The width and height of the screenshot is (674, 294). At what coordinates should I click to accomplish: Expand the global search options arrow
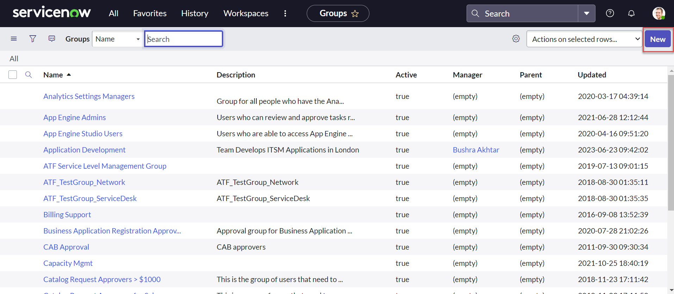click(587, 13)
